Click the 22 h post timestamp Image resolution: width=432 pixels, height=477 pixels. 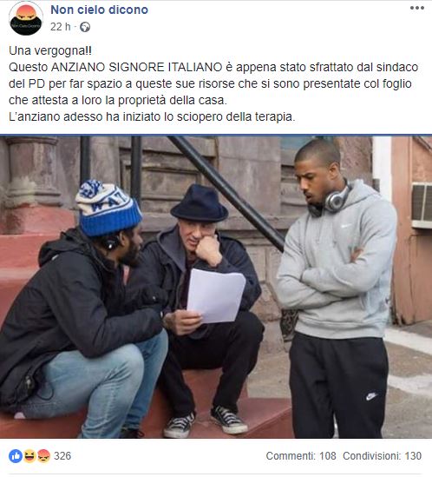(60, 27)
